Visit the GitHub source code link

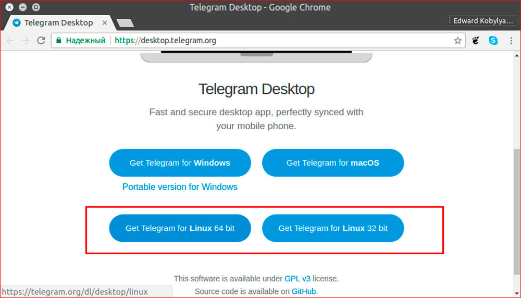coord(304,291)
